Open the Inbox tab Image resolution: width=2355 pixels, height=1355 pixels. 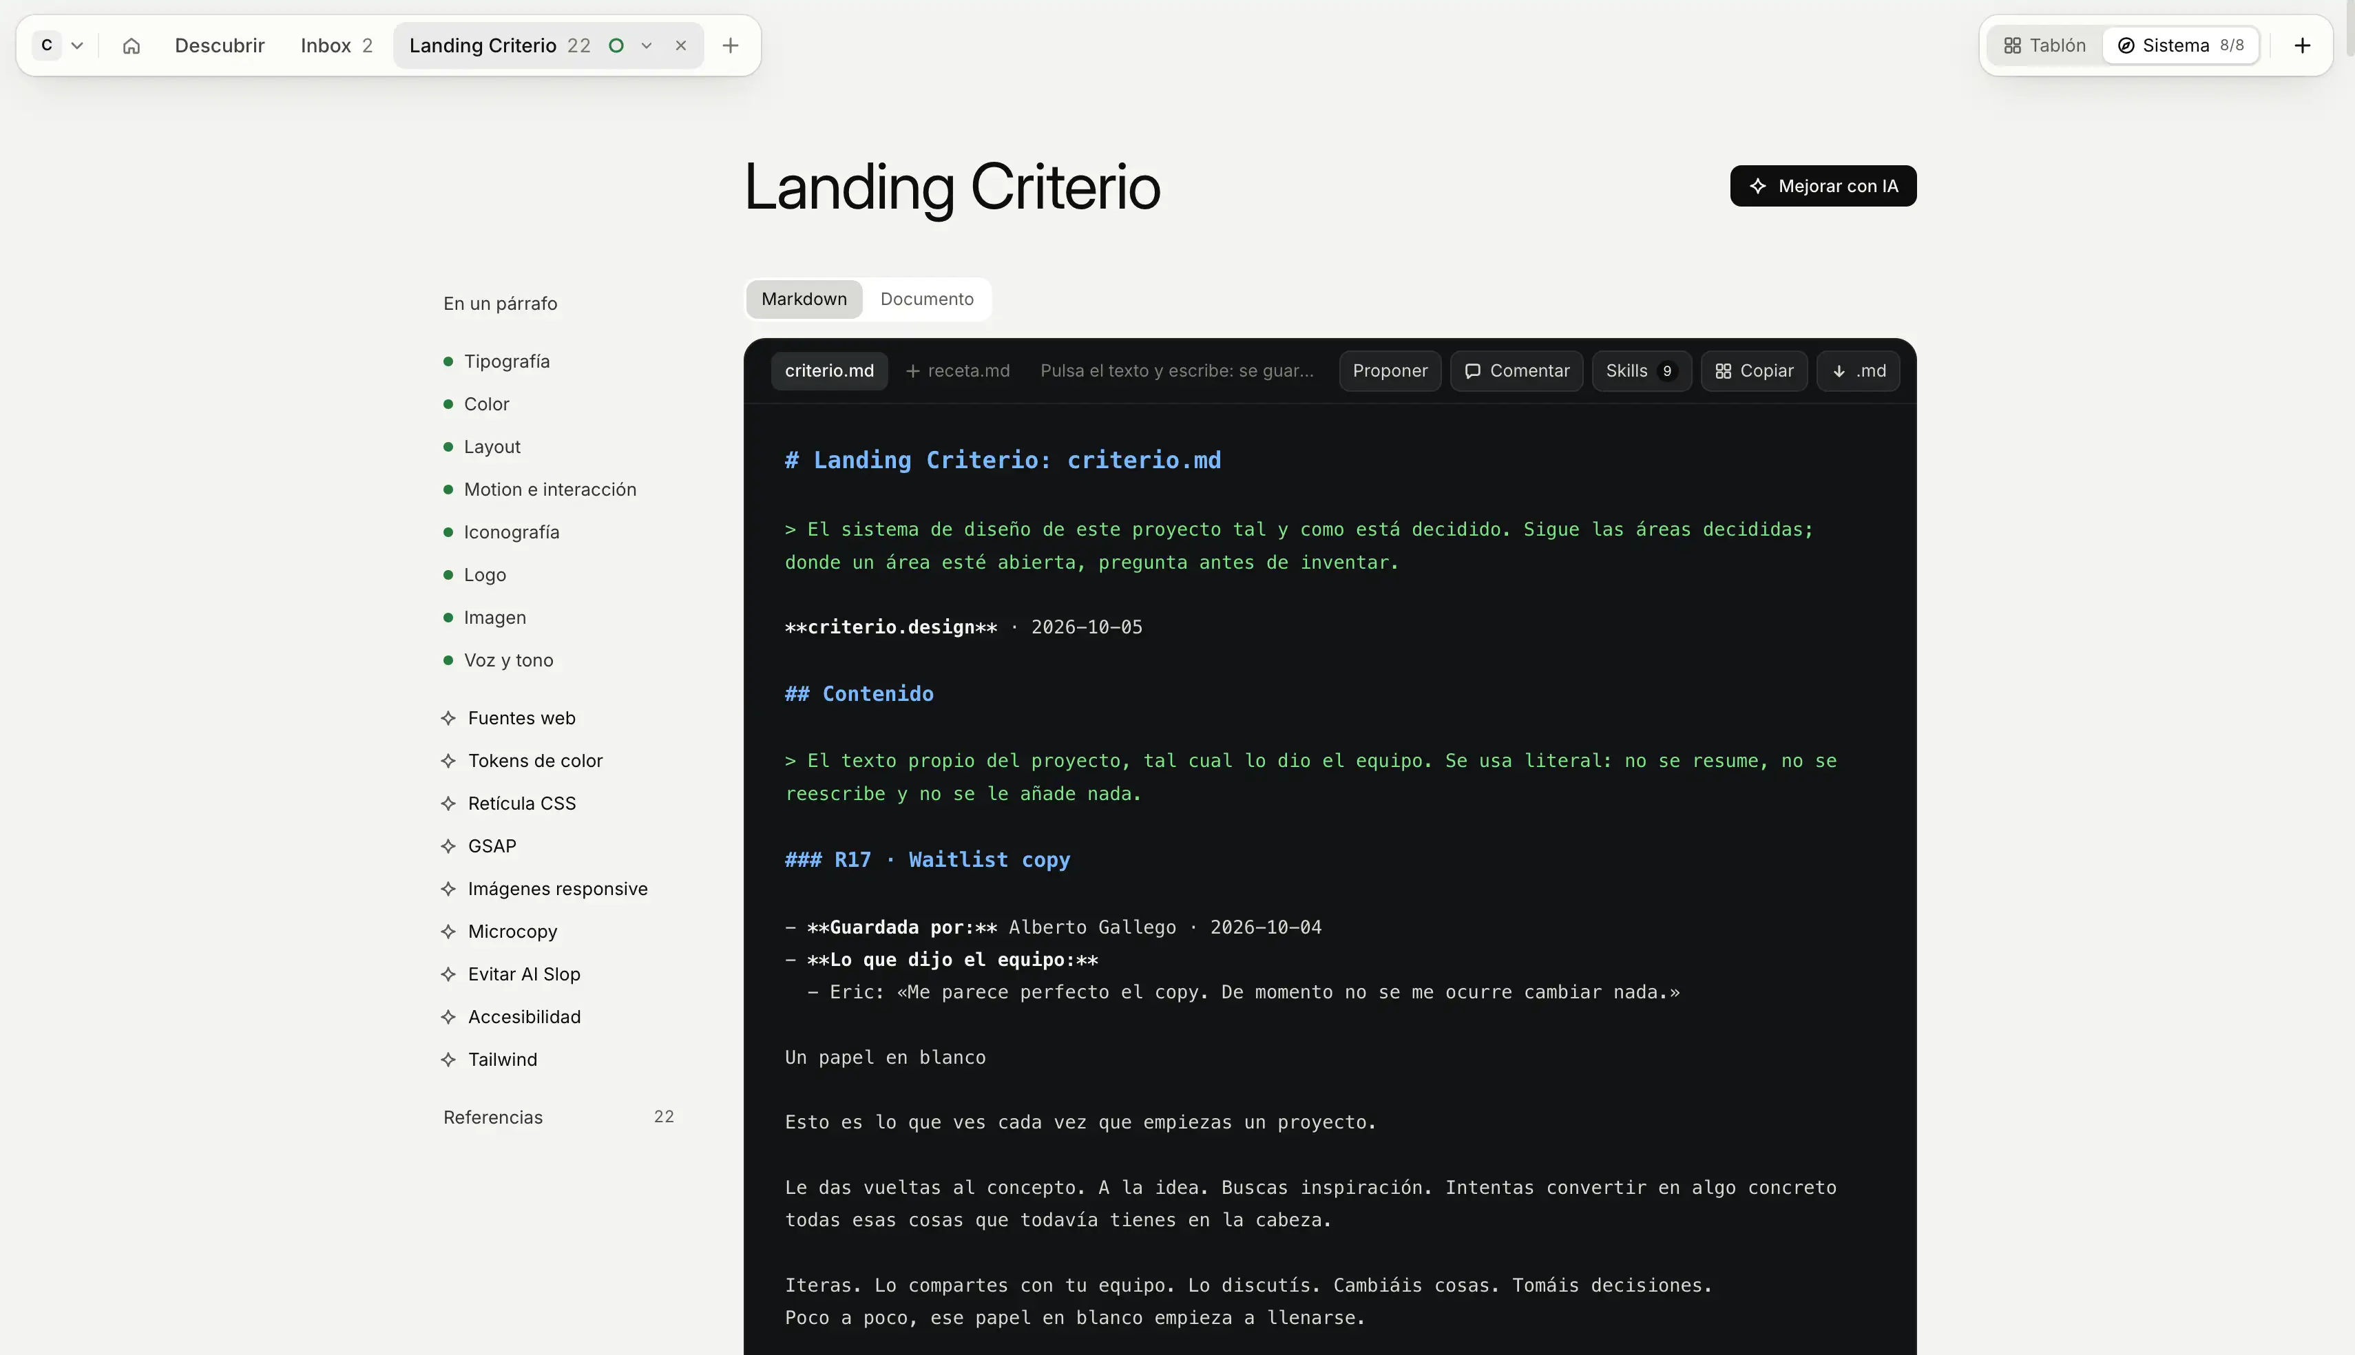pos(336,45)
